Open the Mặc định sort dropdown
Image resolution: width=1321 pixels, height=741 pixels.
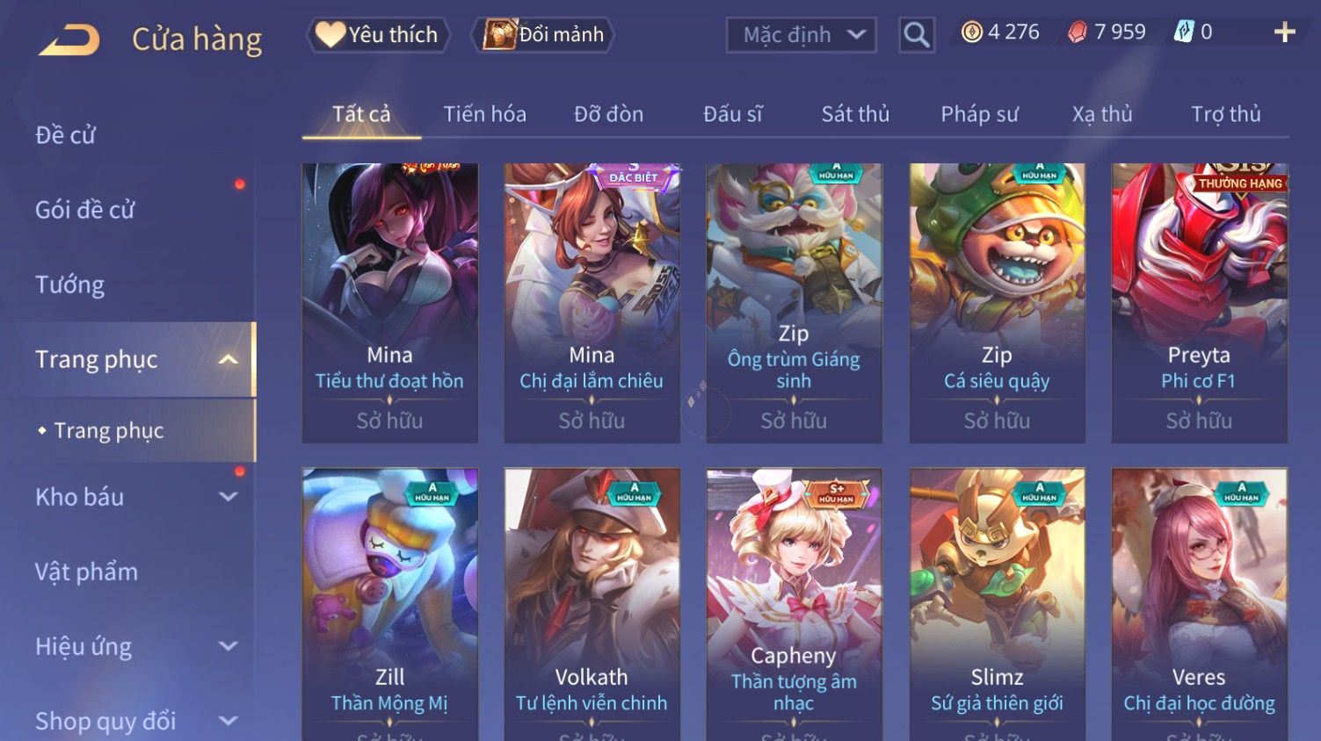click(x=801, y=35)
